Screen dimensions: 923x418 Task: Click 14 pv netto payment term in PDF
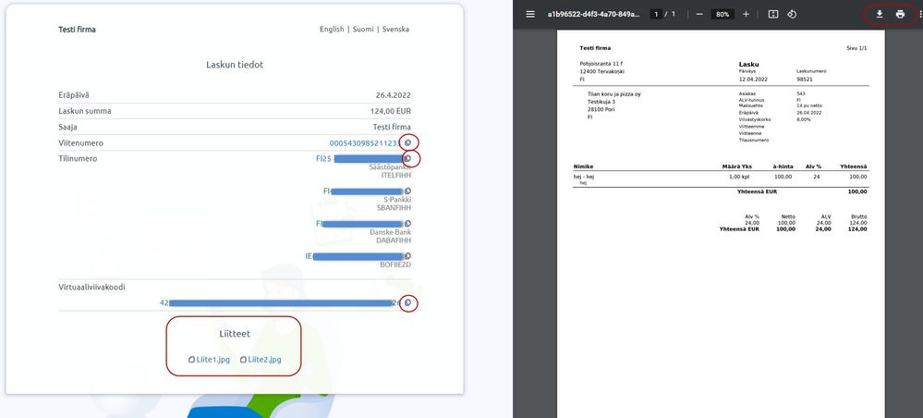[809, 105]
